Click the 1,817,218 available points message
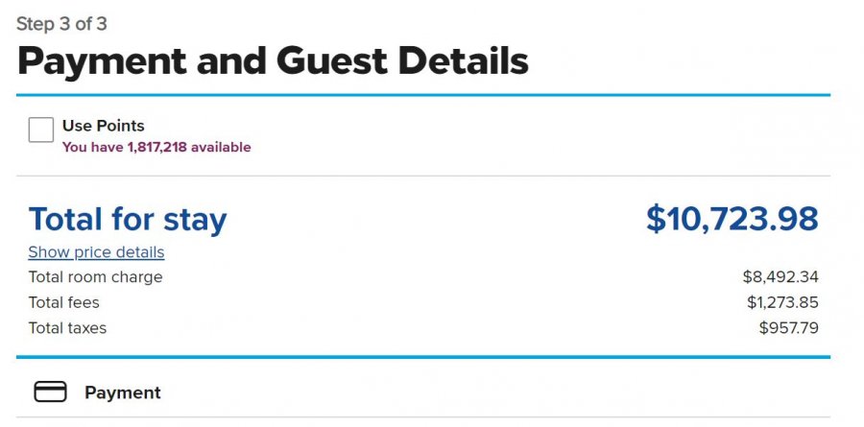 click(x=156, y=148)
